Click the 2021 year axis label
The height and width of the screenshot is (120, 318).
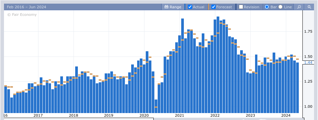click(x=179, y=115)
